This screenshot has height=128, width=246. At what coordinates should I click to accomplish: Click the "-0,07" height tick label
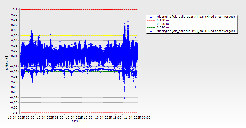[14, 97]
